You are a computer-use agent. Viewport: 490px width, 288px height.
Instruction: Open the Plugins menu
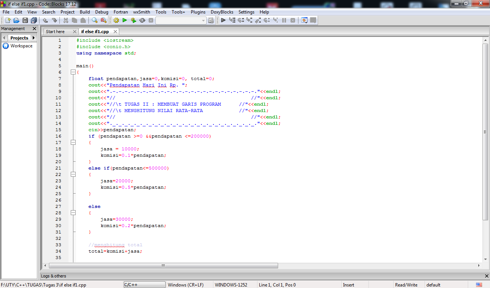pos(198,12)
